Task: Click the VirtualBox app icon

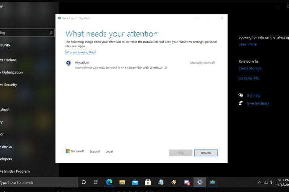Action: 68,63
